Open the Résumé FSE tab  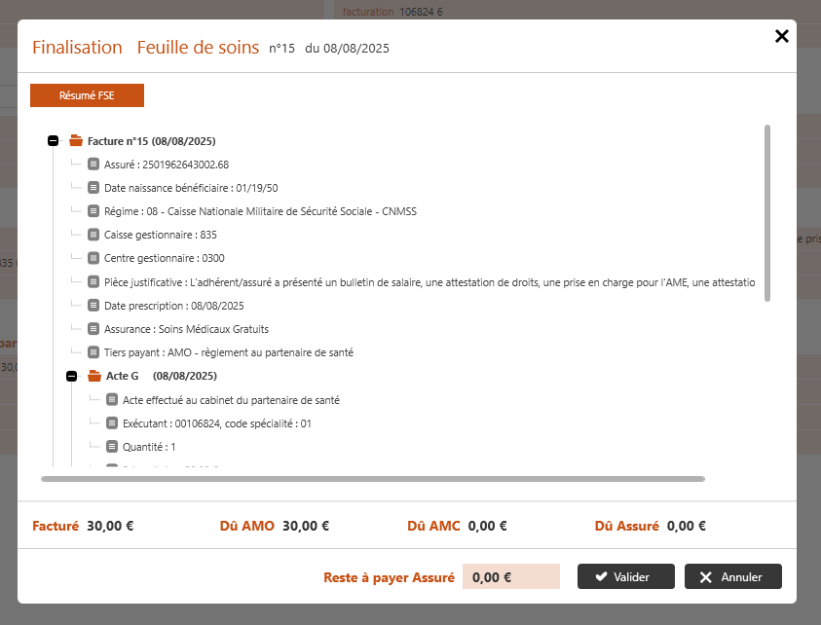pyautogui.click(x=87, y=95)
